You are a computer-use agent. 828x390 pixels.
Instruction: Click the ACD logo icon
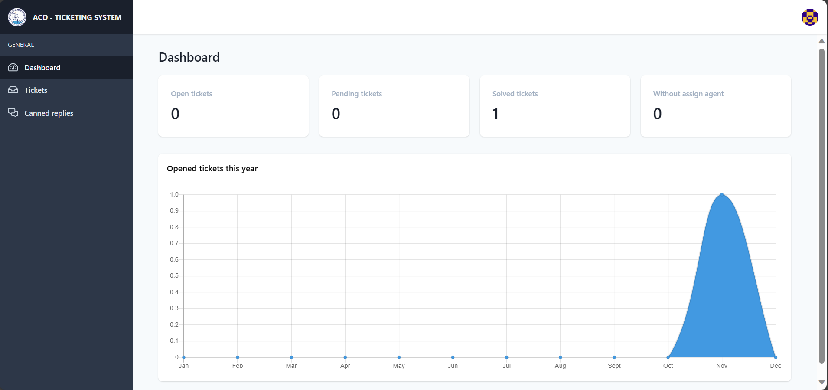[x=17, y=17]
